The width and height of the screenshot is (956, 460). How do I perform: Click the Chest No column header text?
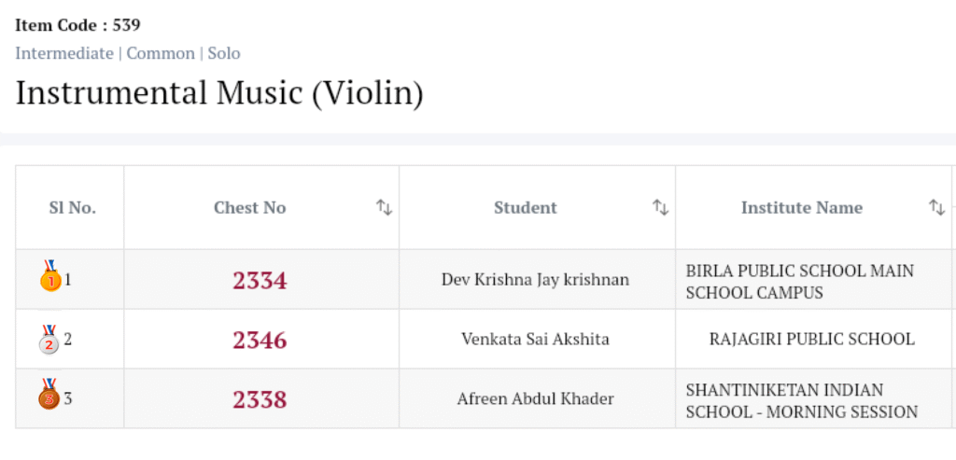tap(249, 208)
